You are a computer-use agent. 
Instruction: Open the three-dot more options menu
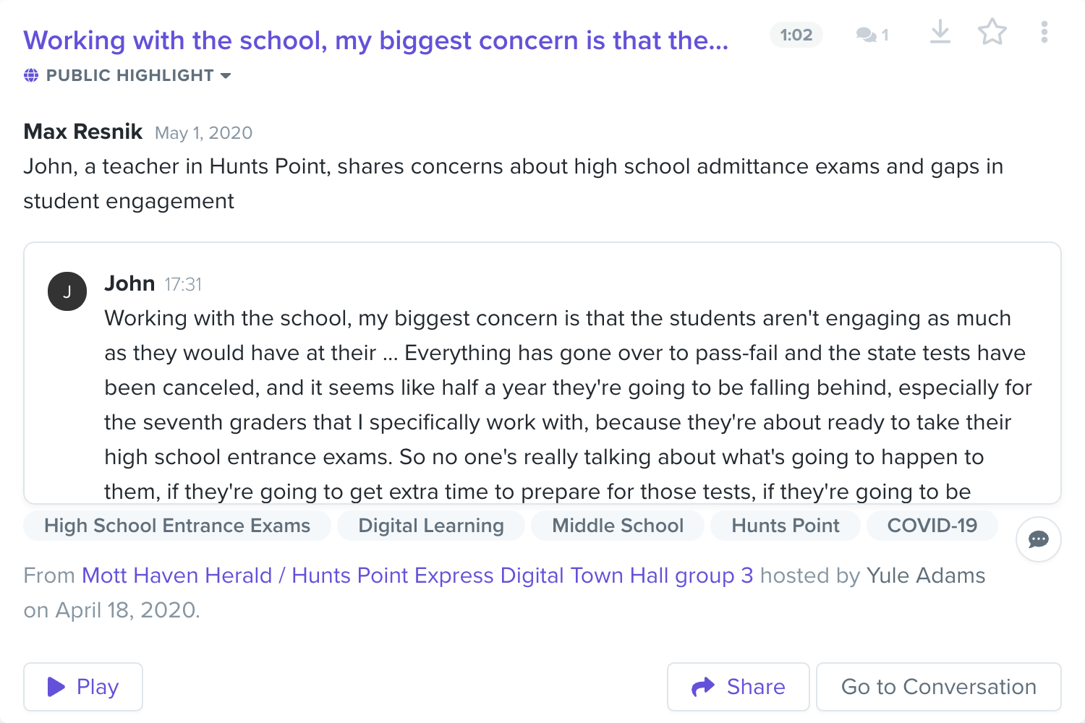click(1044, 32)
